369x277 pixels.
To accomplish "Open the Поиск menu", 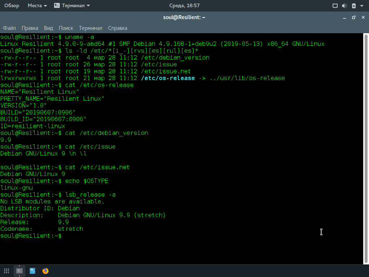I will pos(66,28).
